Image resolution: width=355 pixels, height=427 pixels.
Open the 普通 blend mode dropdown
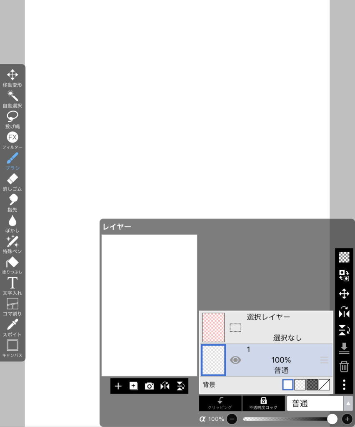click(315, 404)
